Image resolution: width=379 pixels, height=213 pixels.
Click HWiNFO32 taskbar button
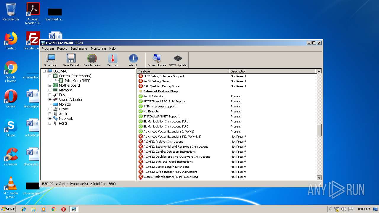[x=73, y=209]
